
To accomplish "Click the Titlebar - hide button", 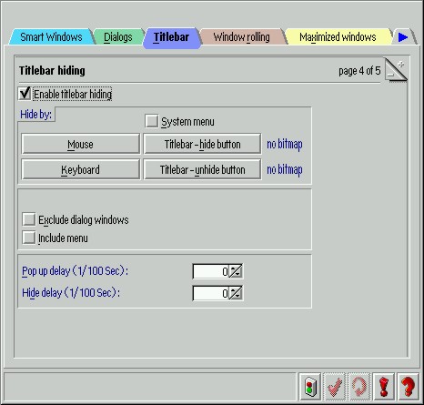I will click(202, 144).
